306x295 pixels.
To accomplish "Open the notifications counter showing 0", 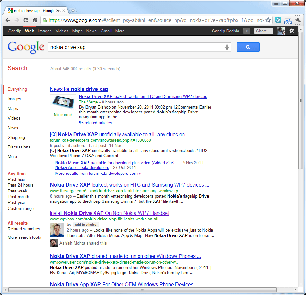I will click(247, 31).
